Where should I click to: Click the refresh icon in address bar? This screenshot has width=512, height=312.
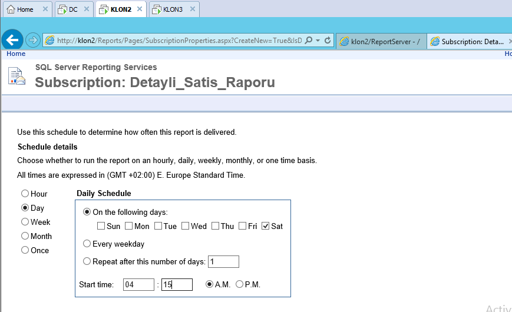328,41
